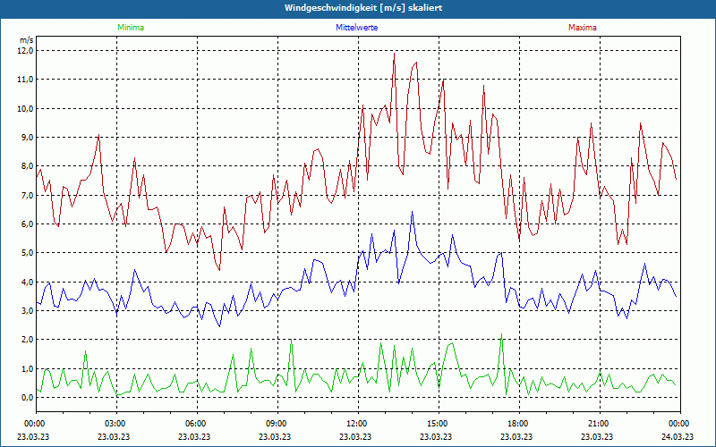Screen dimensions: 716x447
Task: Click the '21:00' time axis label
Action: (x=600, y=424)
